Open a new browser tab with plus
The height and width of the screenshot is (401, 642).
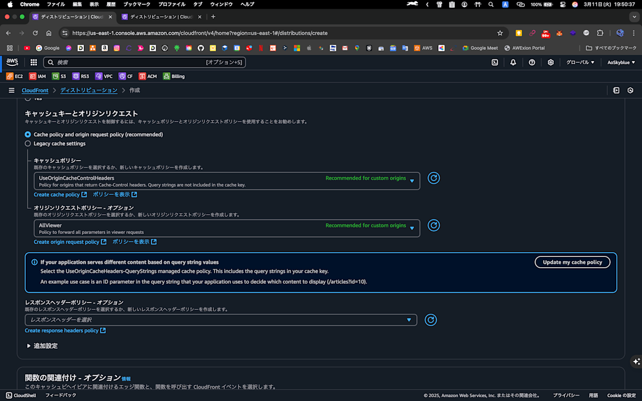point(214,17)
